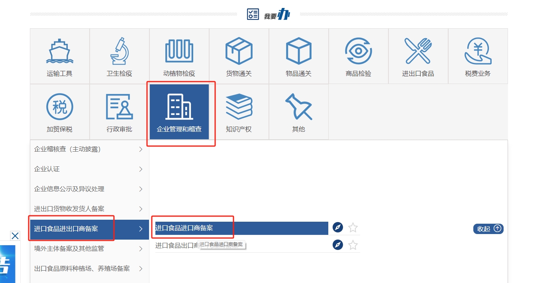
Task: Select the 其他 pushpin icon
Action: [298, 107]
